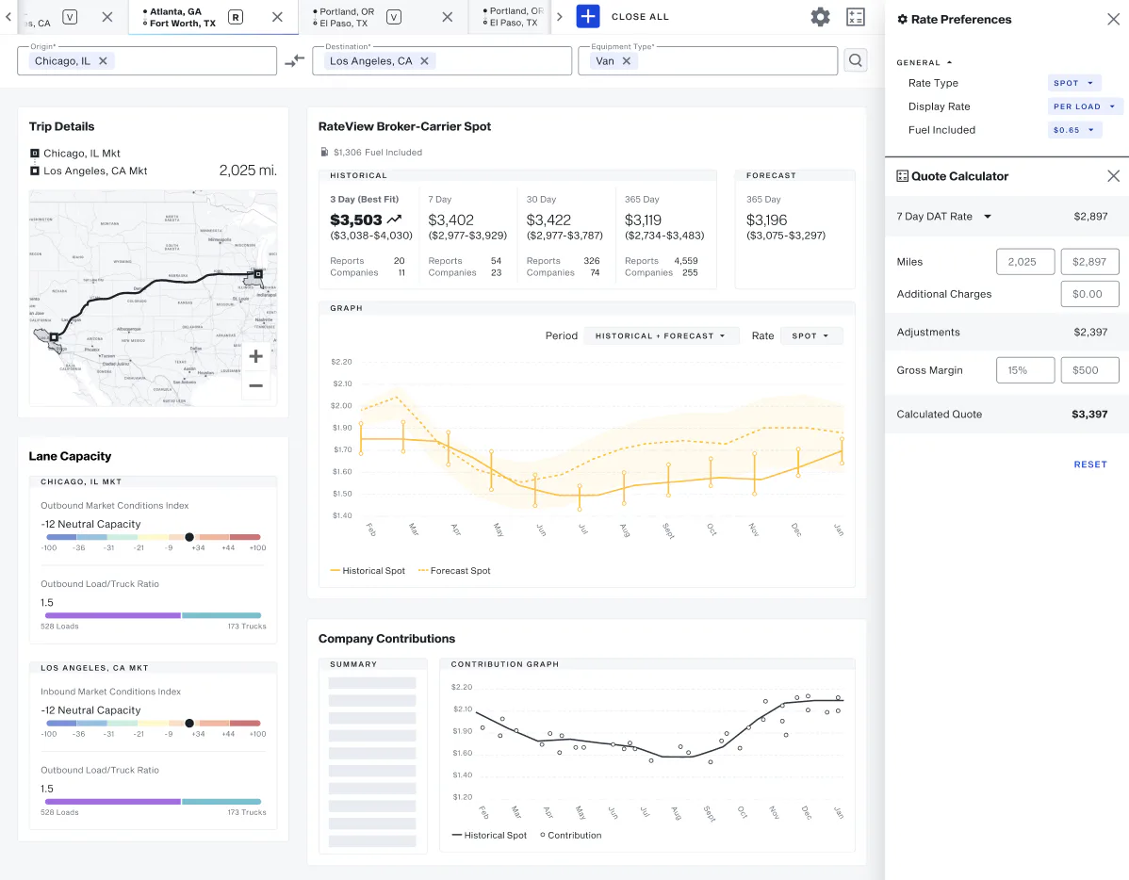This screenshot has width=1129, height=880.
Task: Open the settings gear icon
Action: (x=820, y=17)
